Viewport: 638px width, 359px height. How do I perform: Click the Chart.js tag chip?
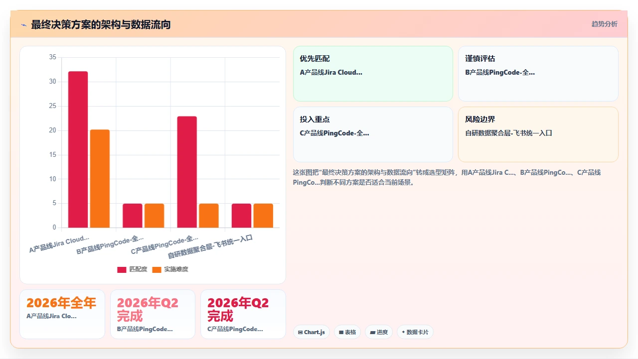pos(312,332)
